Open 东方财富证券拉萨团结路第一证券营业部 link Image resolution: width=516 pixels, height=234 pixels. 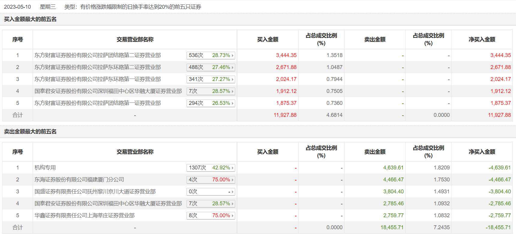(98, 103)
